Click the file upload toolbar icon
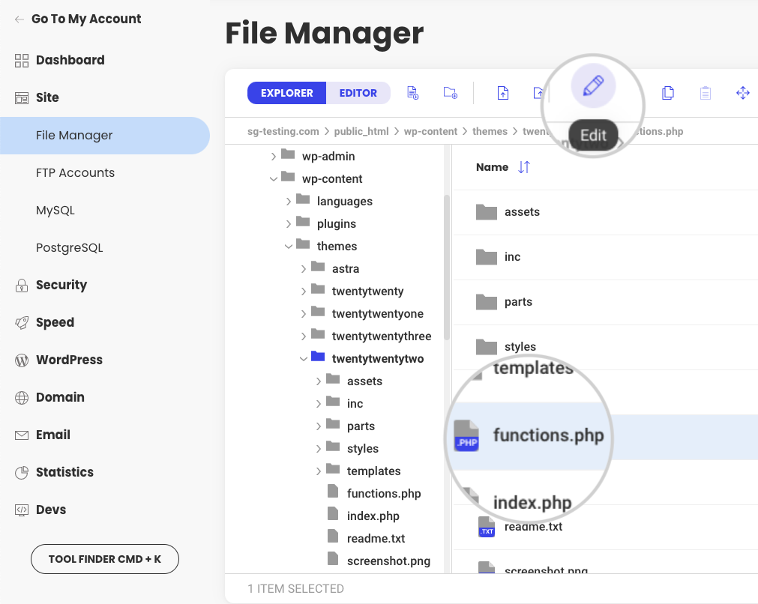Image resolution: width=758 pixels, height=604 pixels. (x=503, y=93)
